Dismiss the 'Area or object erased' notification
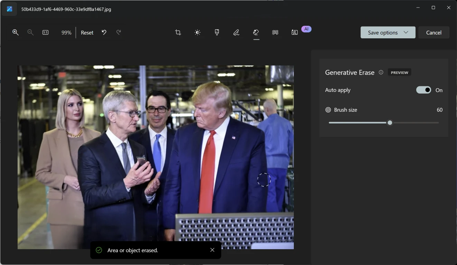This screenshot has width=457, height=265. pos(212,250)
